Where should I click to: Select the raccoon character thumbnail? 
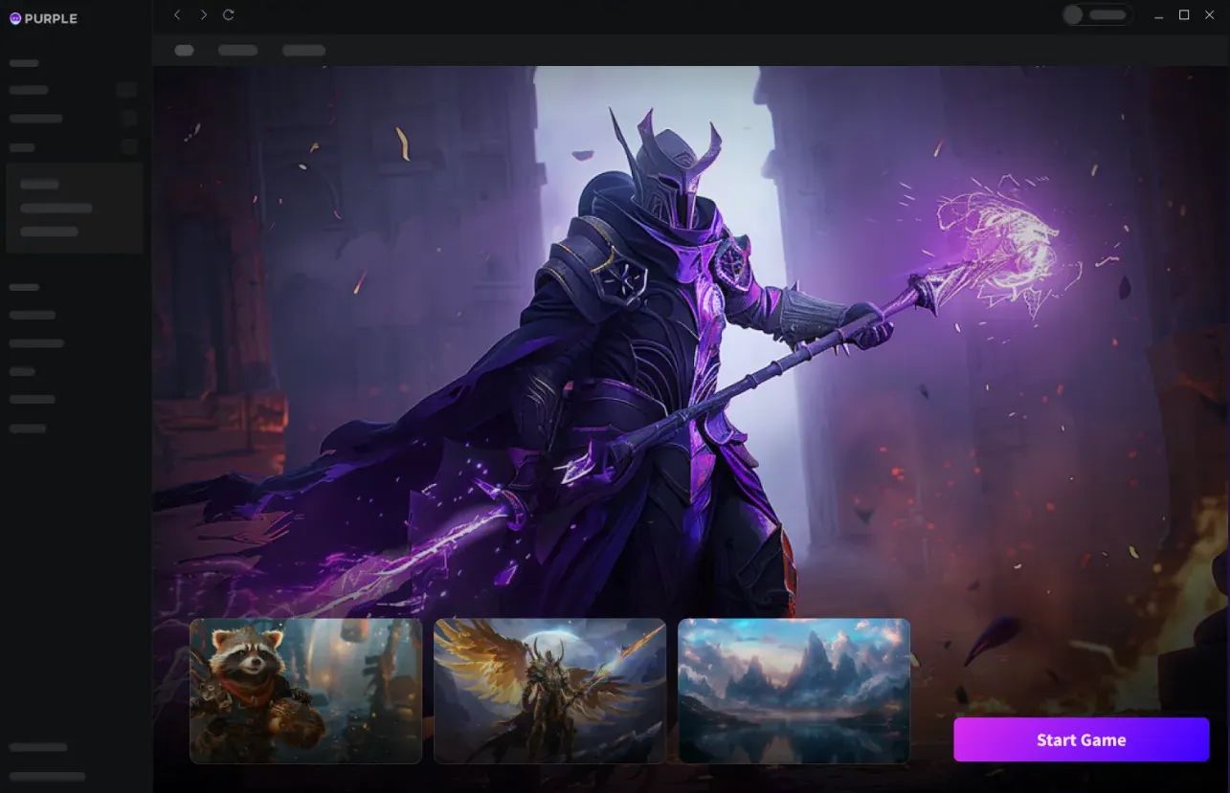306,691
